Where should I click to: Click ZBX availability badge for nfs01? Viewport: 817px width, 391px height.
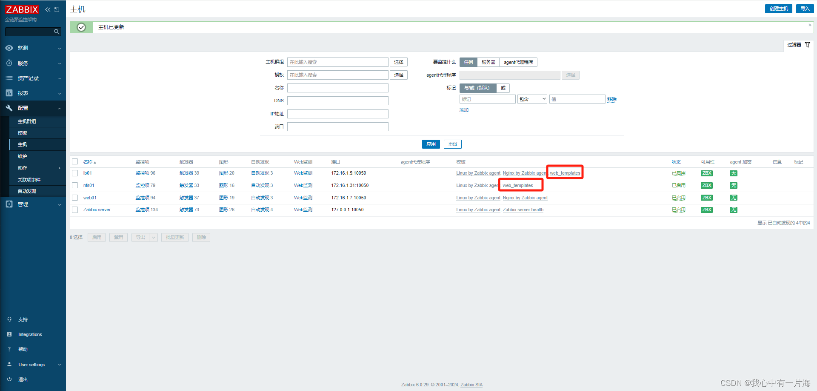click(707, 185)
